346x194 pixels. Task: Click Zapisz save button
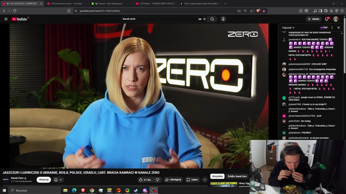click(x=192, y=180)
